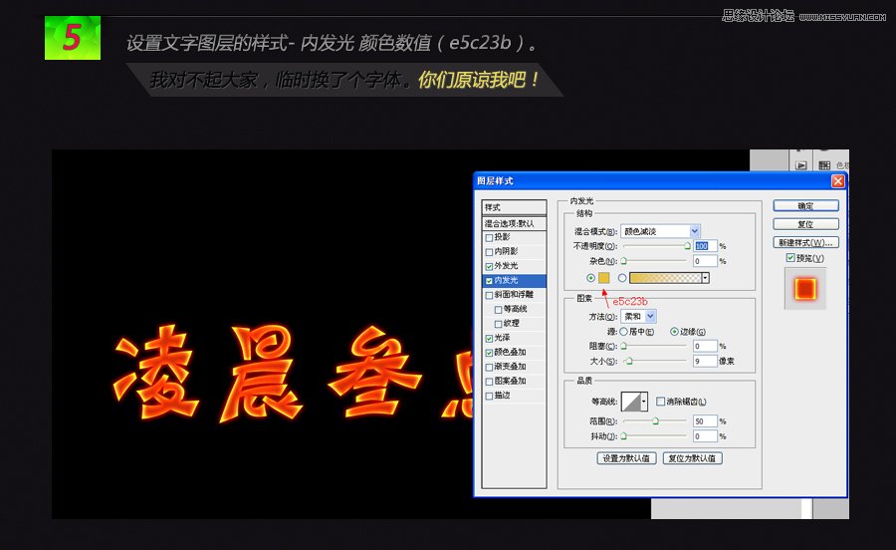896x550 pixels.
Task: Click the 阻塞 choke value field
Action: [x=705, y=346]
